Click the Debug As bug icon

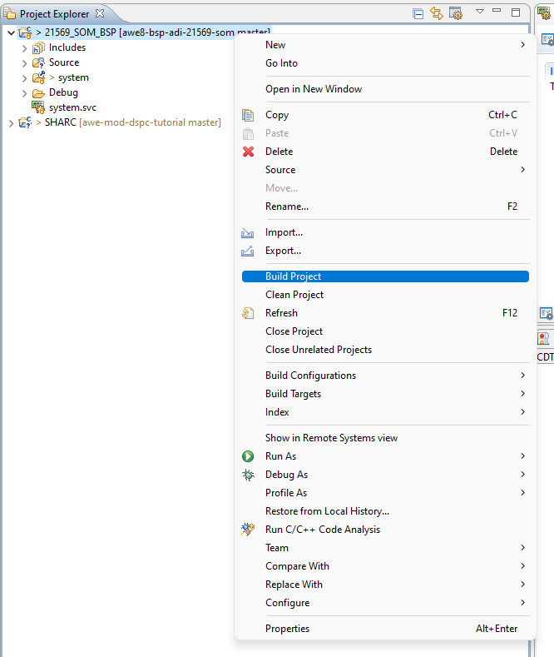[248, 475]
